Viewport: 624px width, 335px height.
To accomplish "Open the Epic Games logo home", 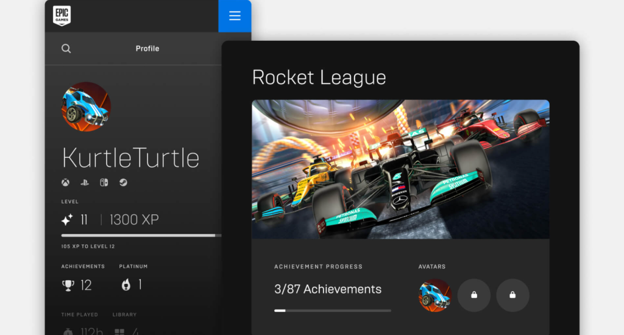I will point(62,16).
